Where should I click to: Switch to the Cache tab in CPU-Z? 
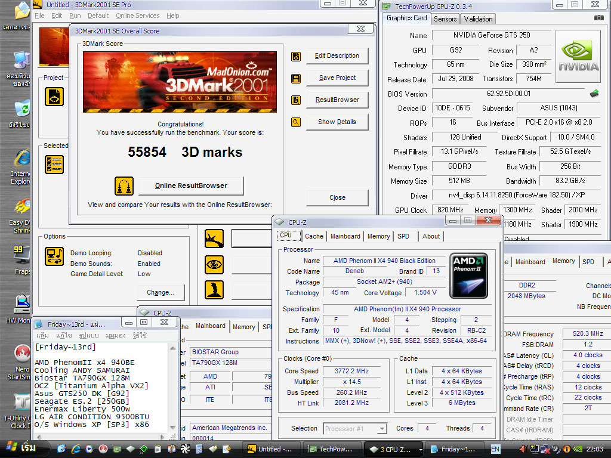tap(314, 236)
